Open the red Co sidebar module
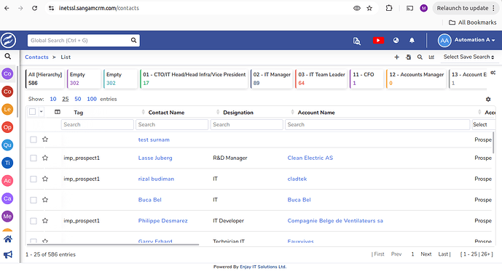502x271 pixels. (7, 92)
